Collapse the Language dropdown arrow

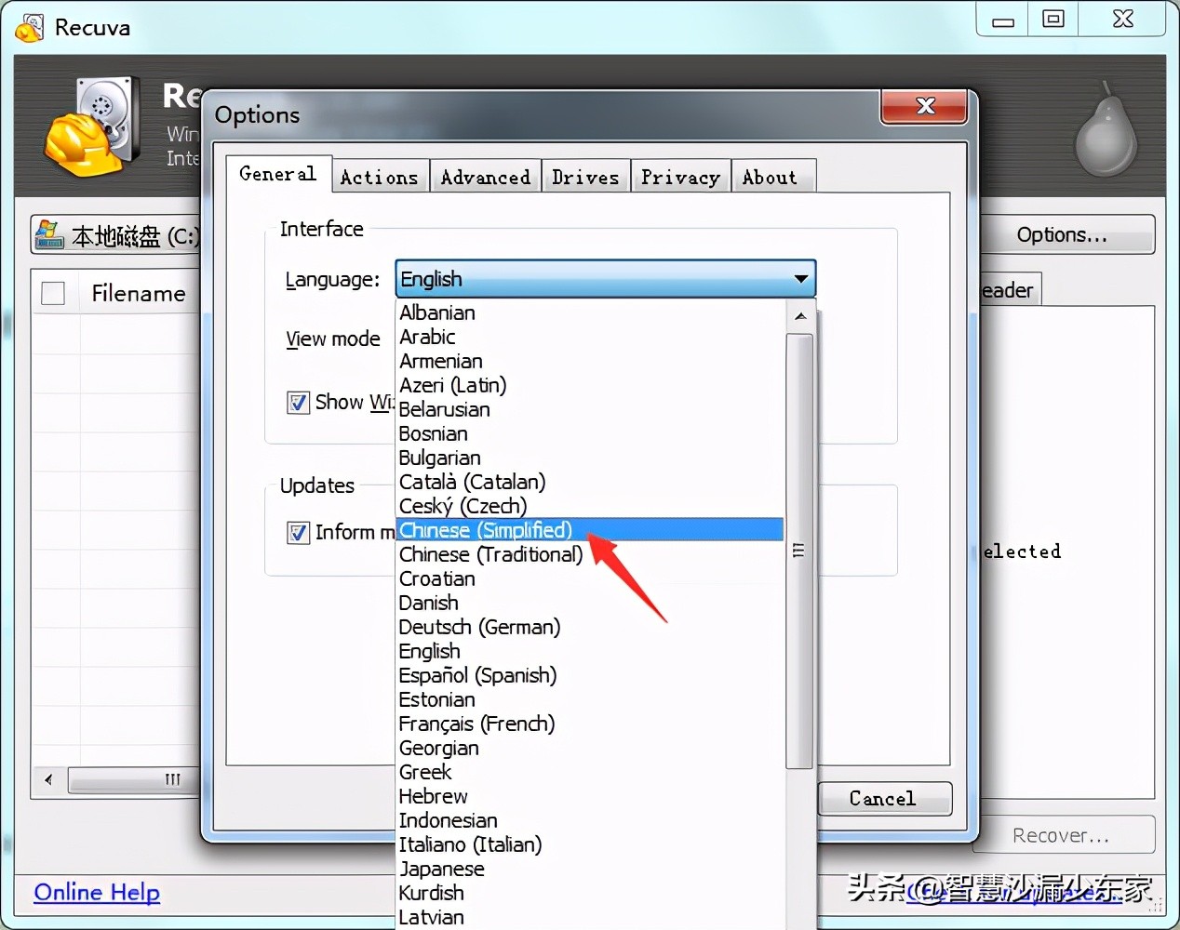799,279
